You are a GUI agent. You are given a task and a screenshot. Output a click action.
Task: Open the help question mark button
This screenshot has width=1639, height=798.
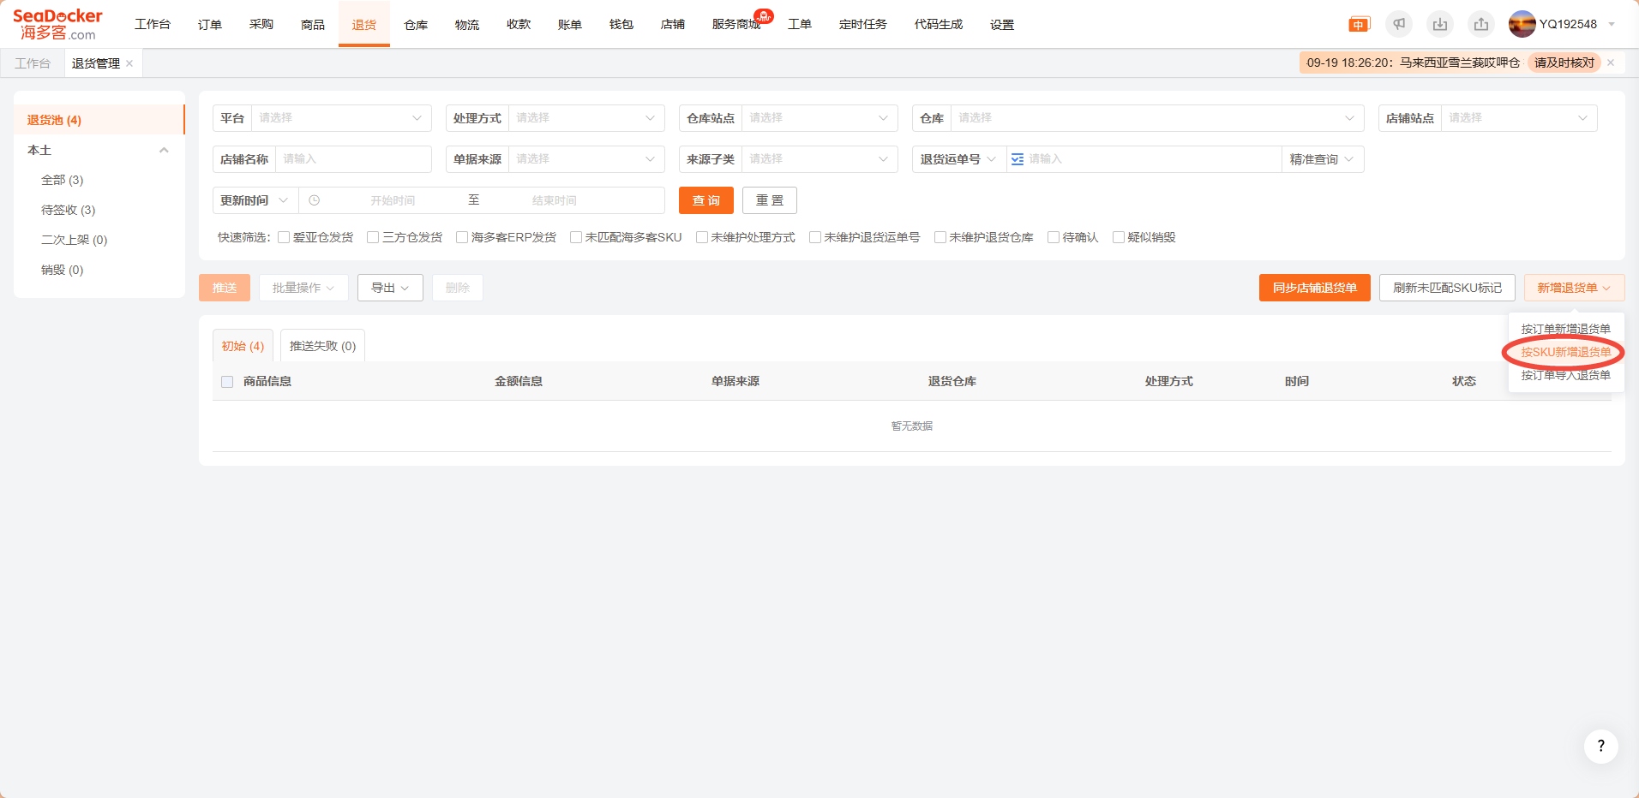pos(1600,746)
